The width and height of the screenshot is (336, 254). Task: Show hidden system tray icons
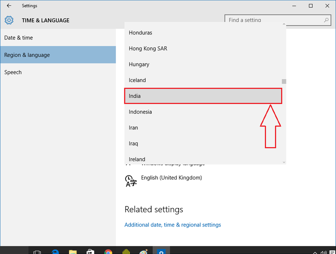pyautogui.click(x=315, y=253)
